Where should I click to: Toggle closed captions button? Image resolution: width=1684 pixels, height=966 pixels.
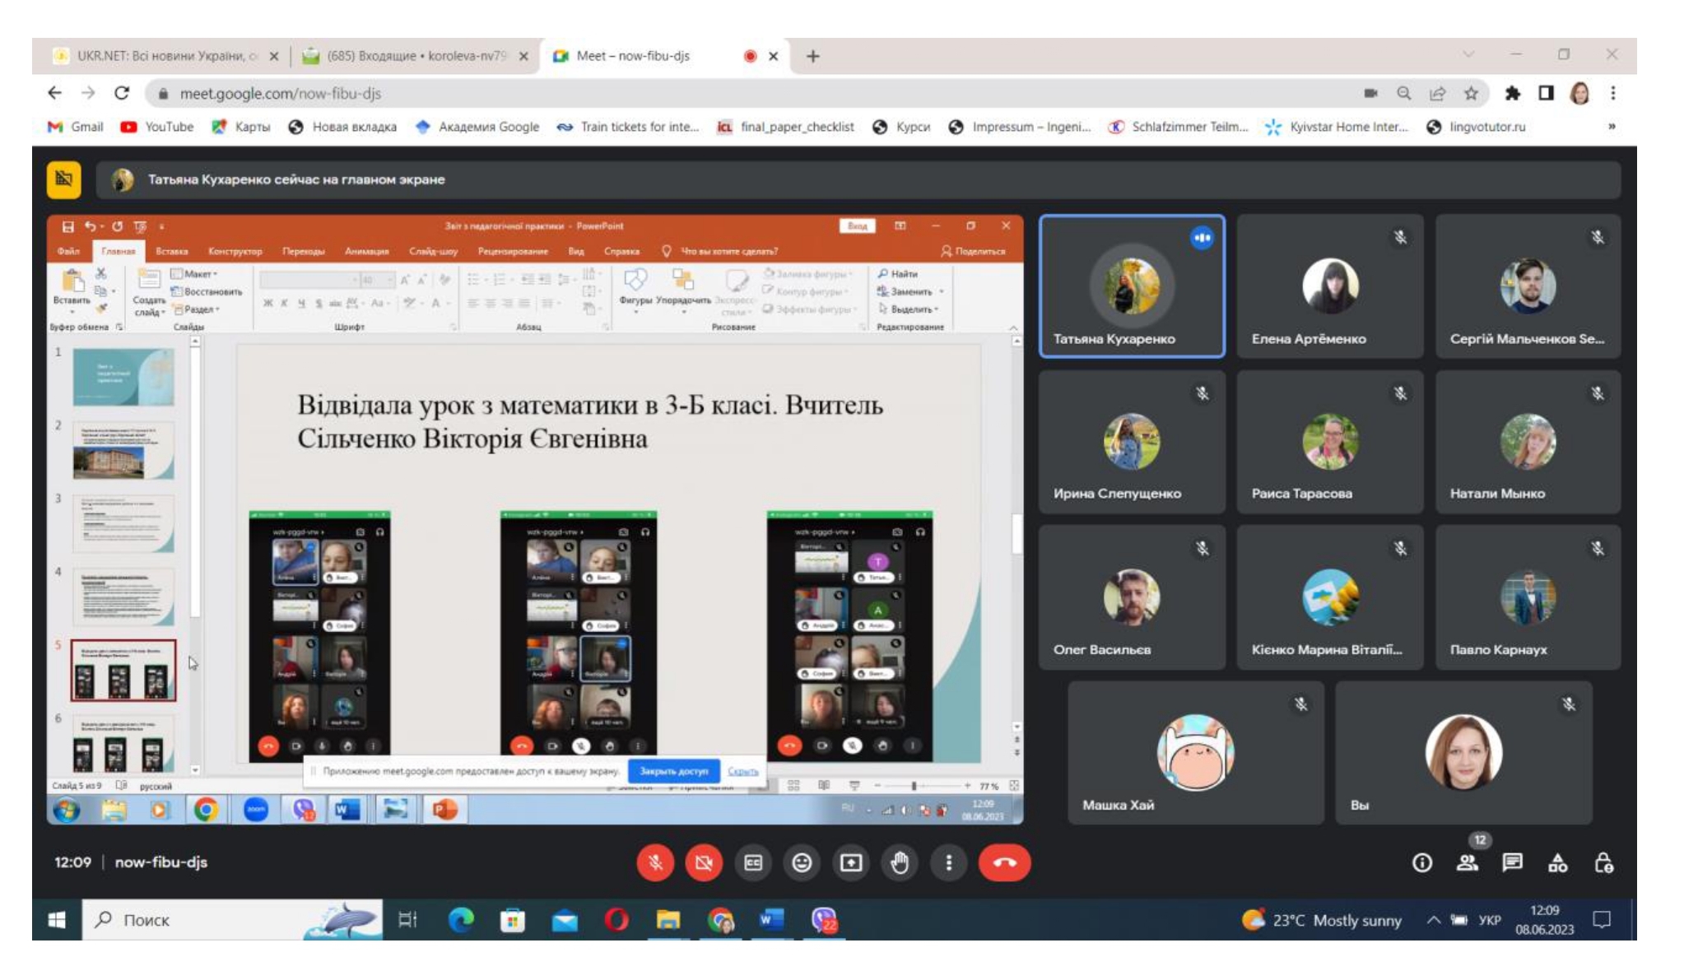click(753, 862)
